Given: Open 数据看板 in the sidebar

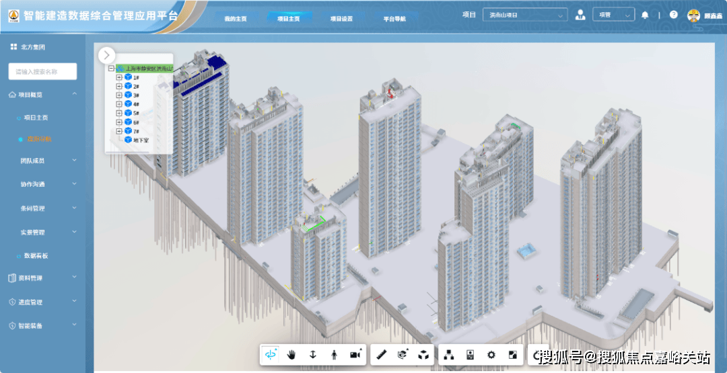Looking at the screenshot, I should [x=36, y=256].
